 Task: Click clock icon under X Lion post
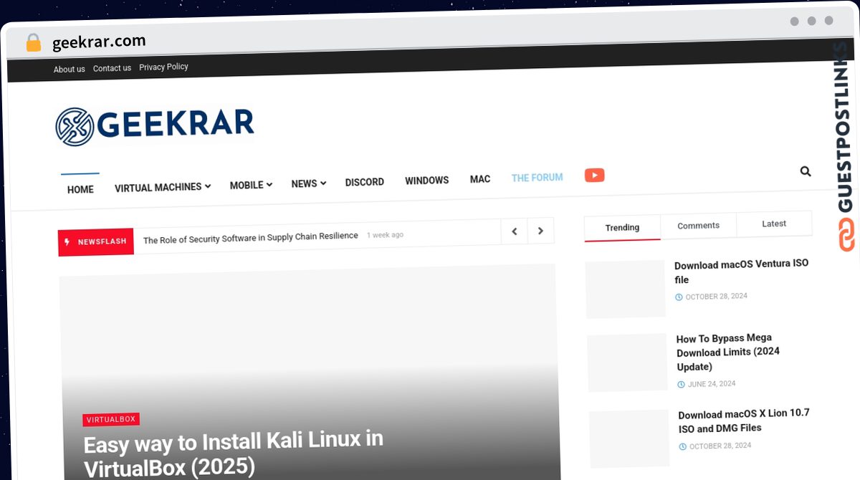tap(683, 446)
